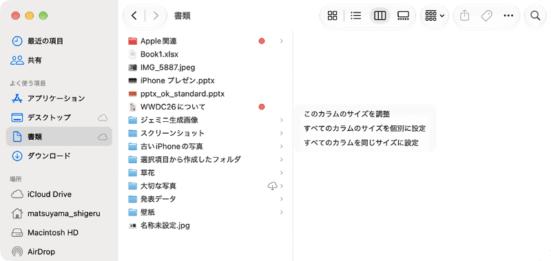Expand the 発表データ folder chevron
Image resolution: width=551 pixels, height=261 pixels.
pos(282,199)
